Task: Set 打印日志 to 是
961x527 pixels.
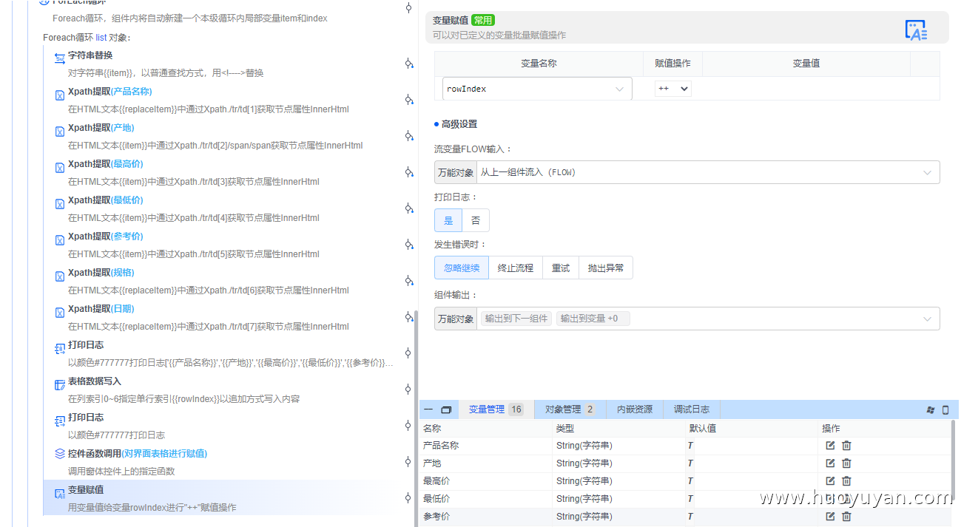Action: tap(448, 220)
